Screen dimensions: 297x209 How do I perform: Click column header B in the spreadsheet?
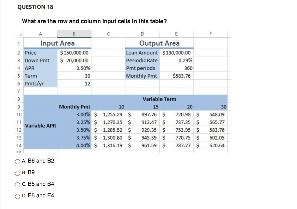click(x=74, y=34)
